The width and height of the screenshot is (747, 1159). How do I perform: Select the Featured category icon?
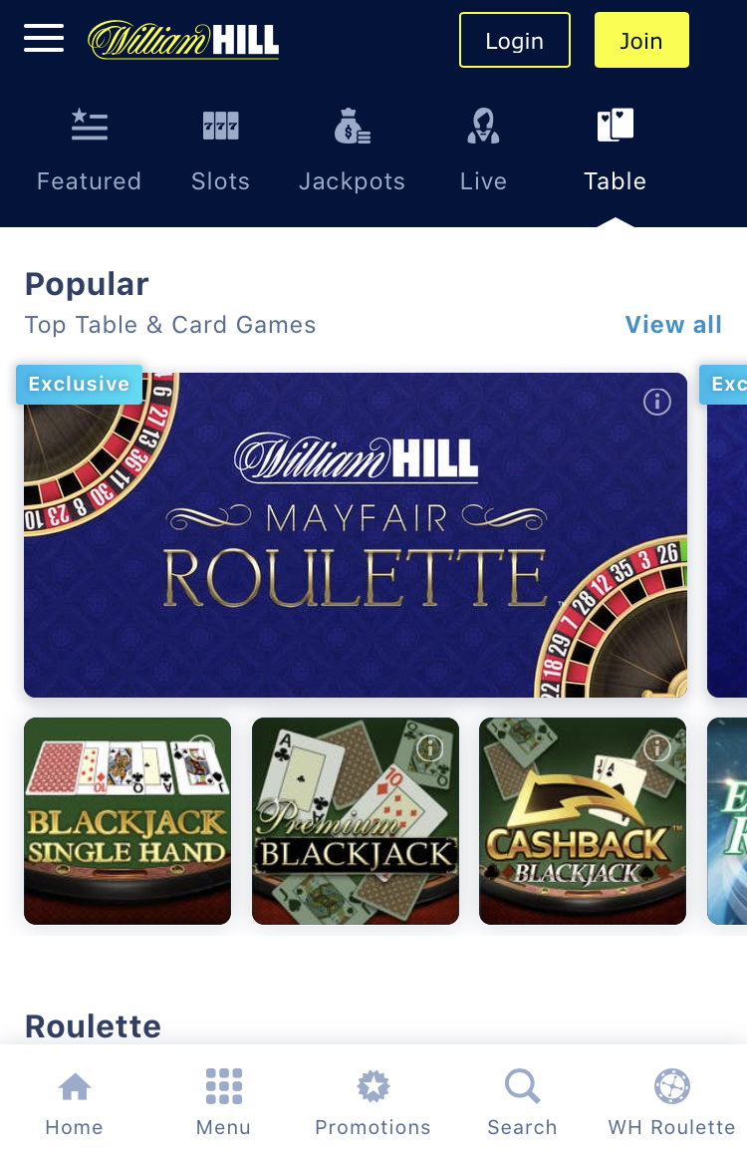[x=90, y=125]
